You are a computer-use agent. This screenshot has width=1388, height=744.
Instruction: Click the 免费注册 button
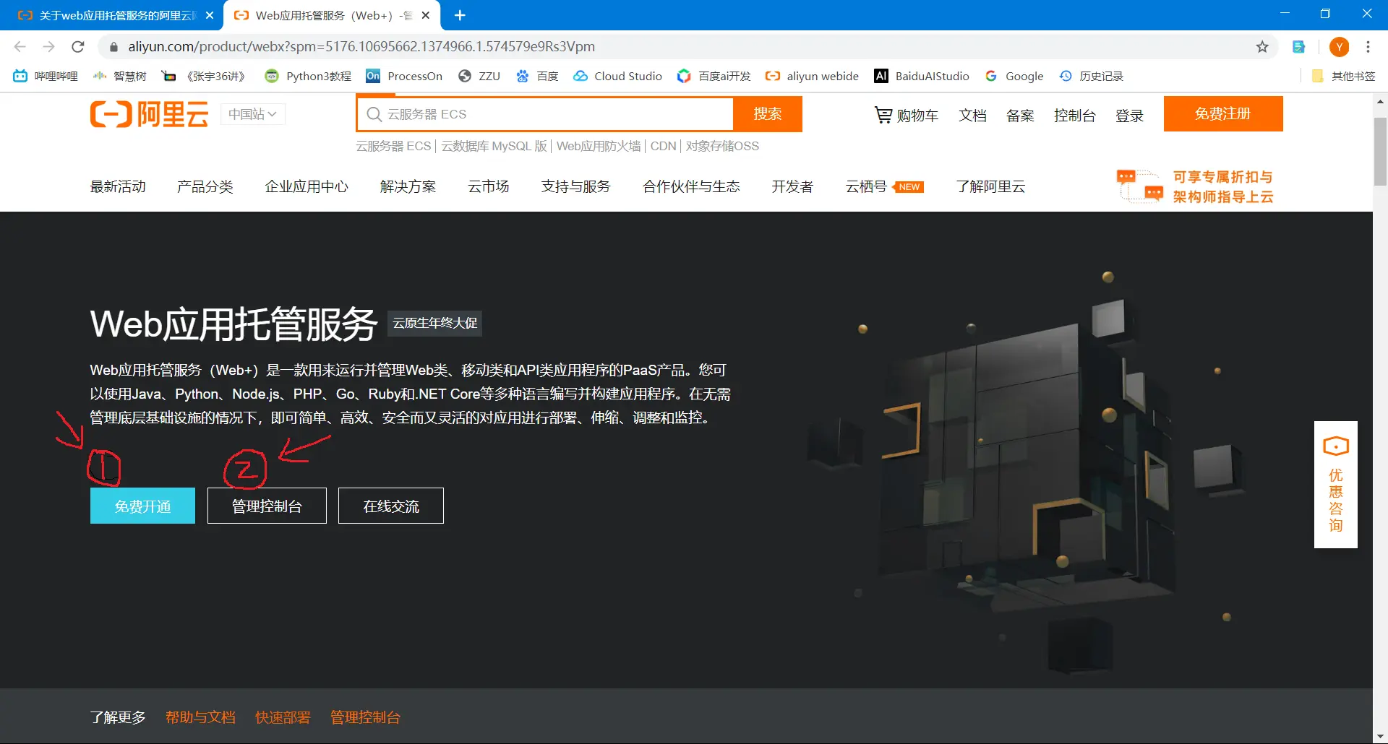pos(1223,113)
